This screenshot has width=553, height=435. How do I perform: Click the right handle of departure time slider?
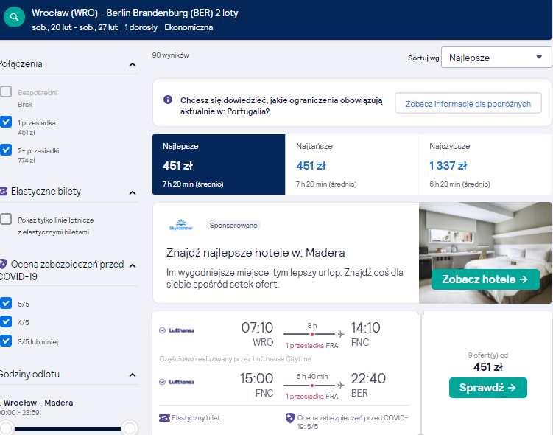130,428
